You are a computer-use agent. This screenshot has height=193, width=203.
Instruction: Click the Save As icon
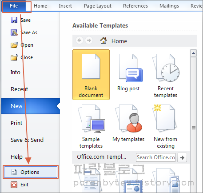[x=14, y=32]
